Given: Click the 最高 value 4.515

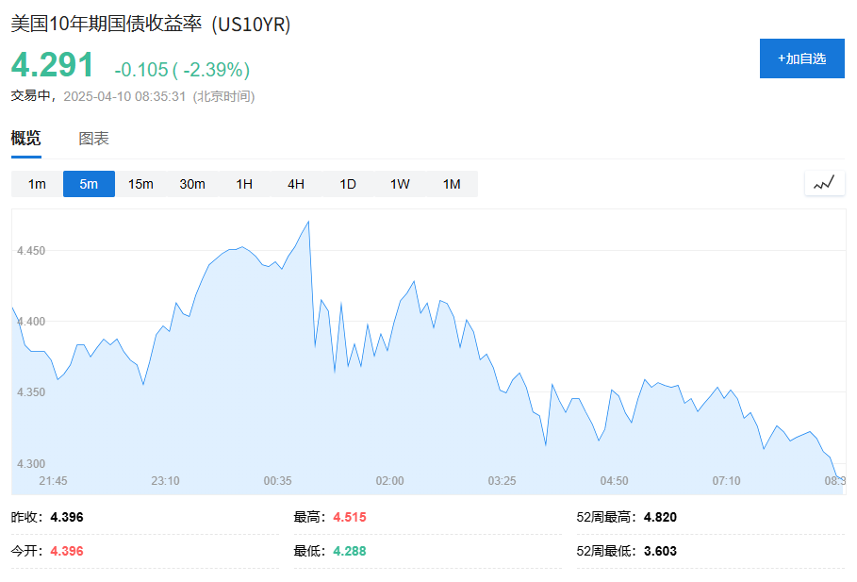Looking at the screenshot, I should pos(350,517).
